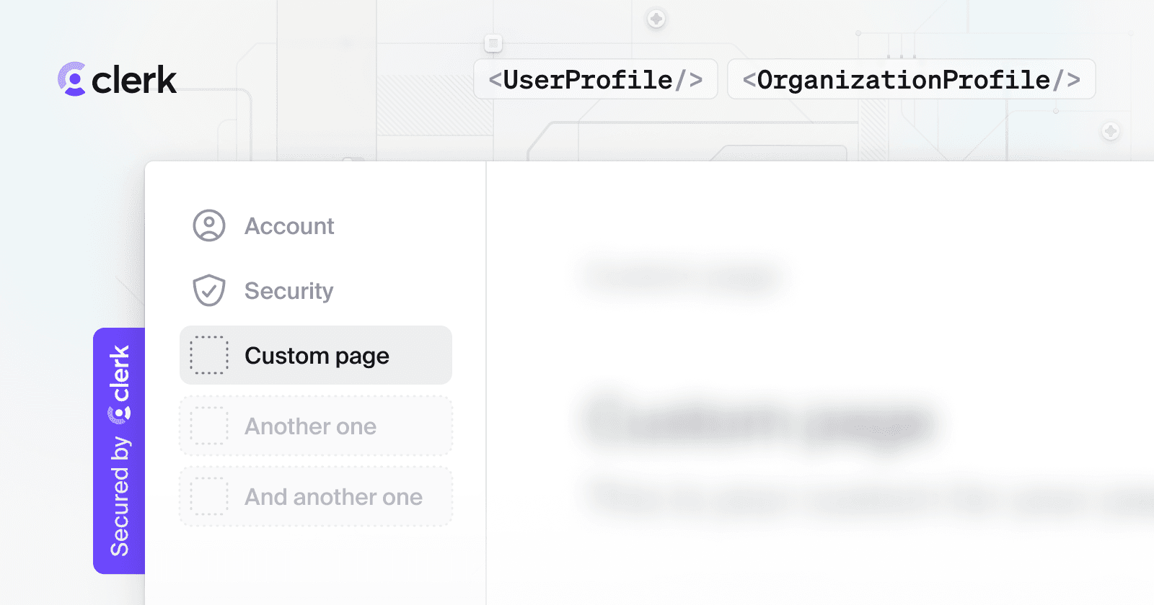
Task: Select the <UserProfile/> component tag
Action: tap(596, 79)
